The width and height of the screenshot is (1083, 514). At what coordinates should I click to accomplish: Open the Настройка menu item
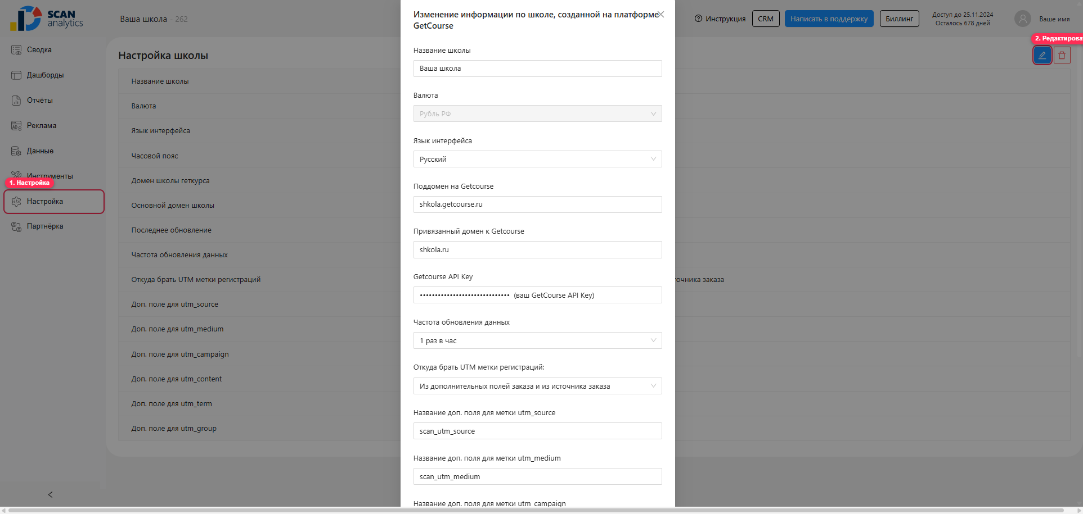click(x=54, y=202)
